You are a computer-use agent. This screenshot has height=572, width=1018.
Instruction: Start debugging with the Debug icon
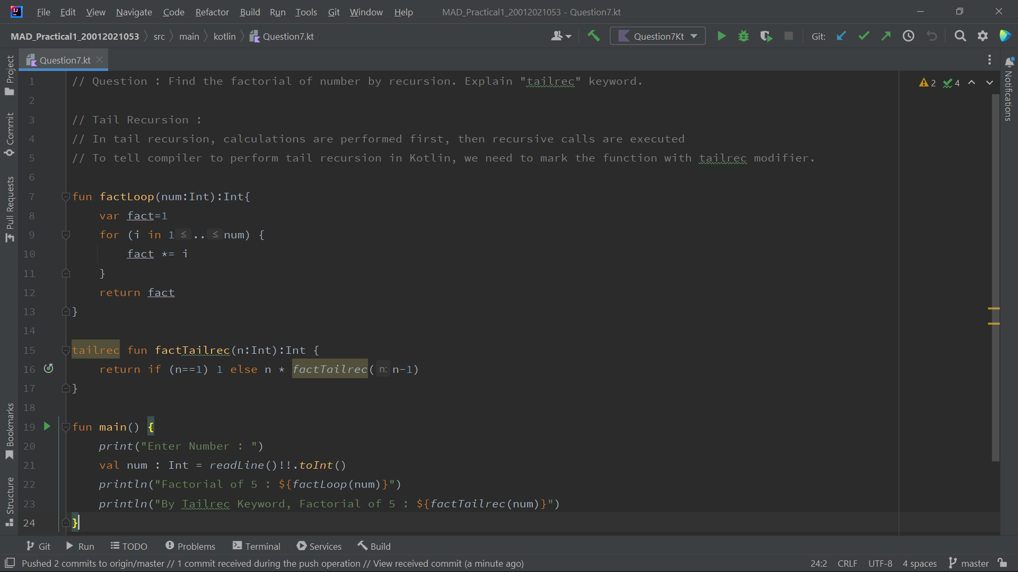click(743, 36)
